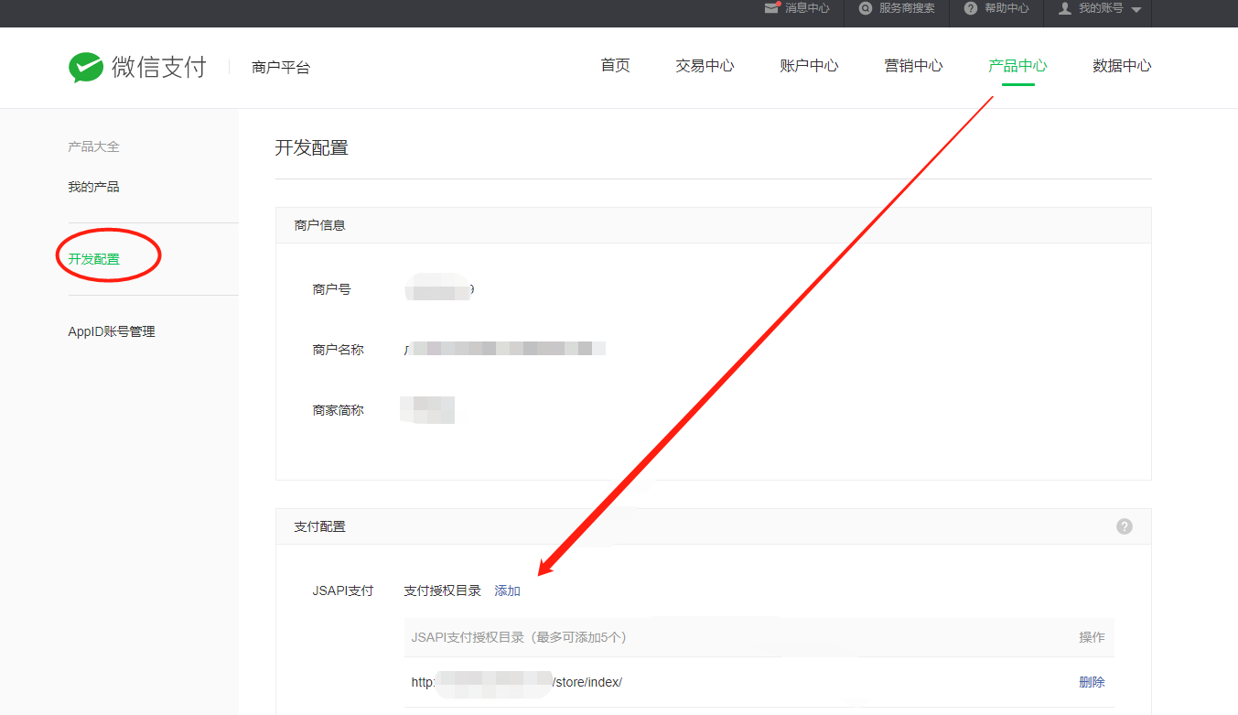Click the 支付配置 section header
1238x715 pixels.
pos(319,526)
